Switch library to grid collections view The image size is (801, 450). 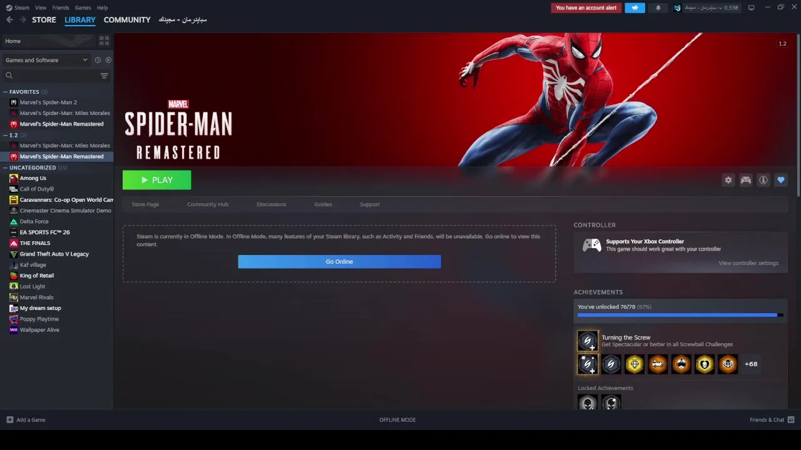104,41
